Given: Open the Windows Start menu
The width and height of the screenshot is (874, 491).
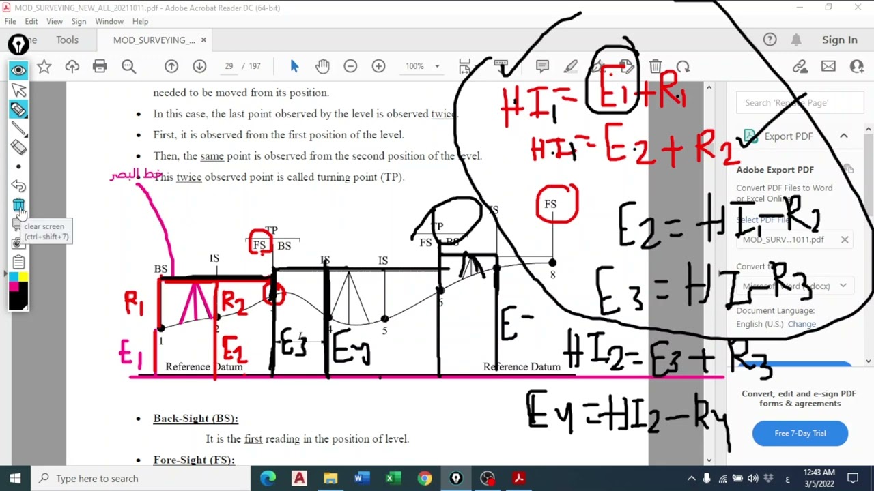Looking at the screenshot, I should [15, 478].
